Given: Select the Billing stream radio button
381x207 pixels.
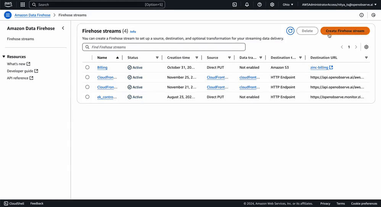Looking at the screenshot, I should pos(87,67).
